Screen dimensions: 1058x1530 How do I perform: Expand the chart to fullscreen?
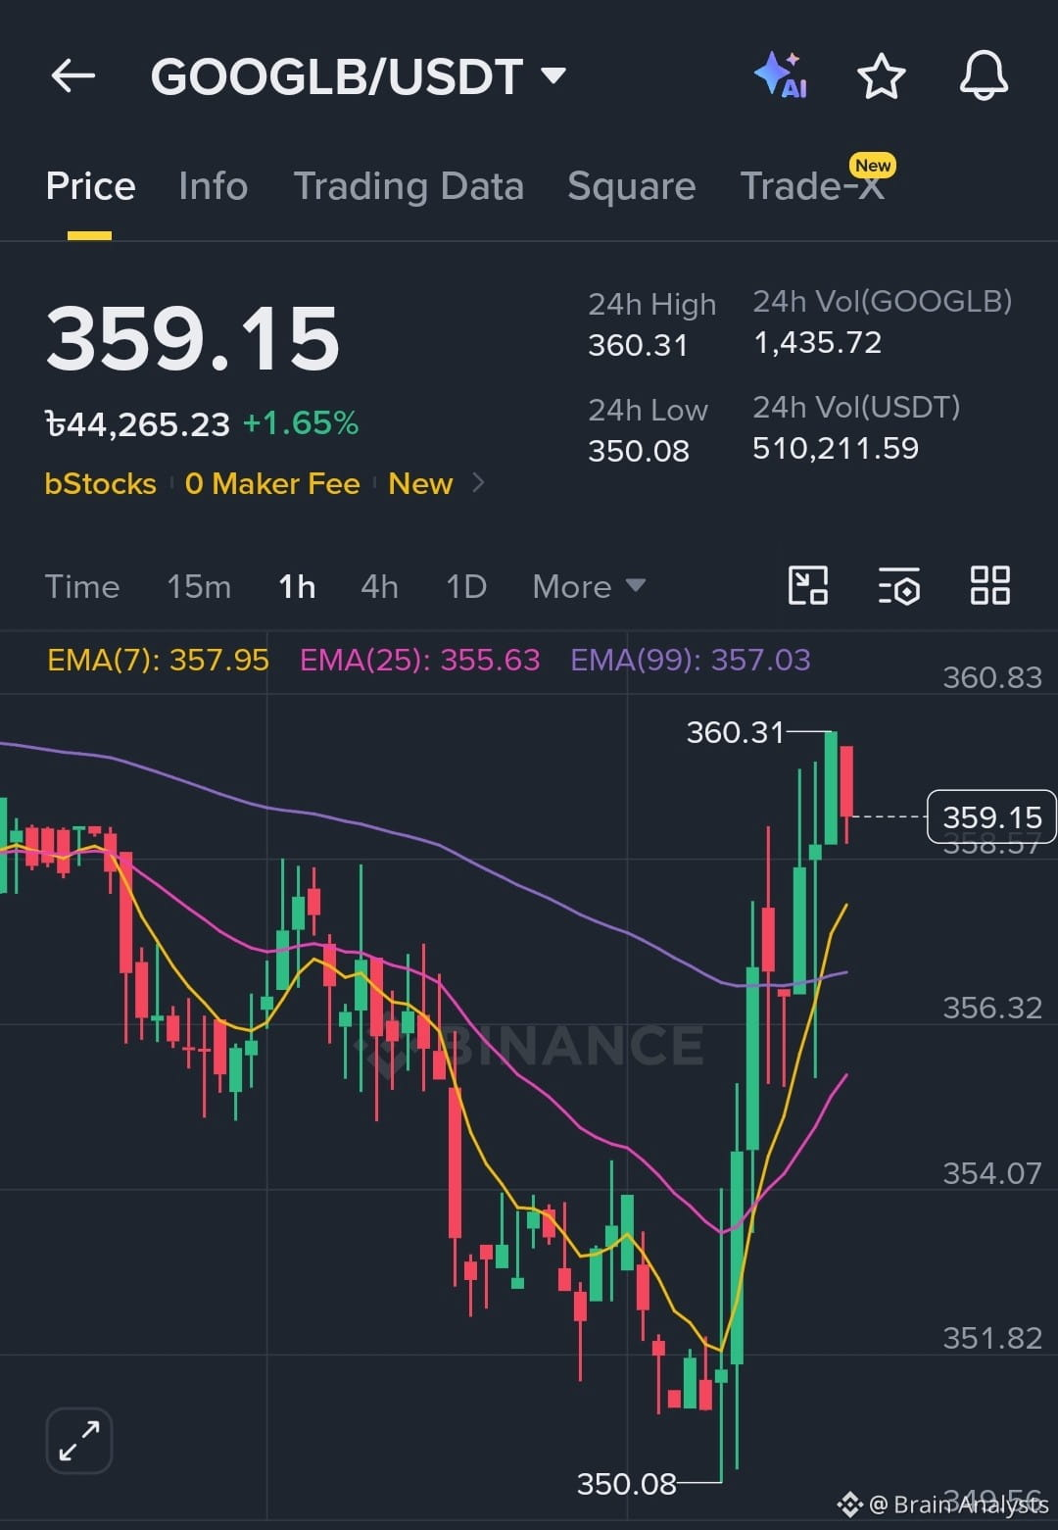tap(79, 1441)
